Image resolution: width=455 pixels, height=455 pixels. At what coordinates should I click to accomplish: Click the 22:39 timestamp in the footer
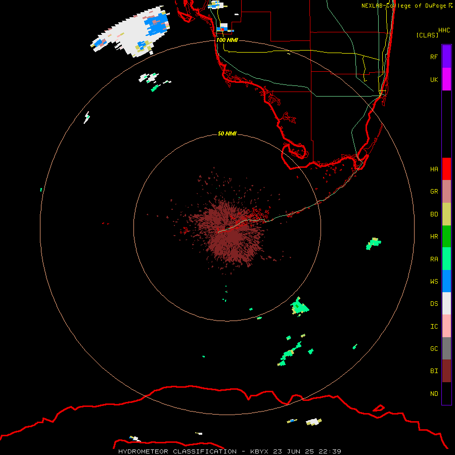tap(330, 451)
